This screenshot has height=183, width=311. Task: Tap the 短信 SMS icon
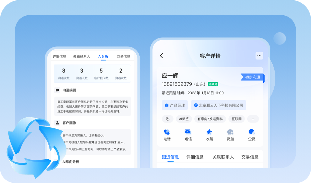pyautogui.click(x=188, y=132)
